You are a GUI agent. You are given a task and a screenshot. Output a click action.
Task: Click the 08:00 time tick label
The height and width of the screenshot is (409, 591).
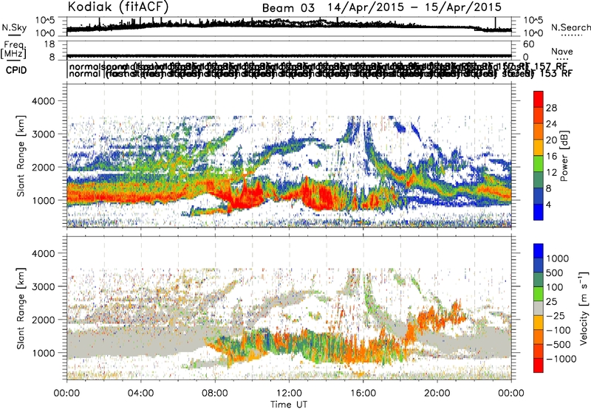(x=215, y=393)
